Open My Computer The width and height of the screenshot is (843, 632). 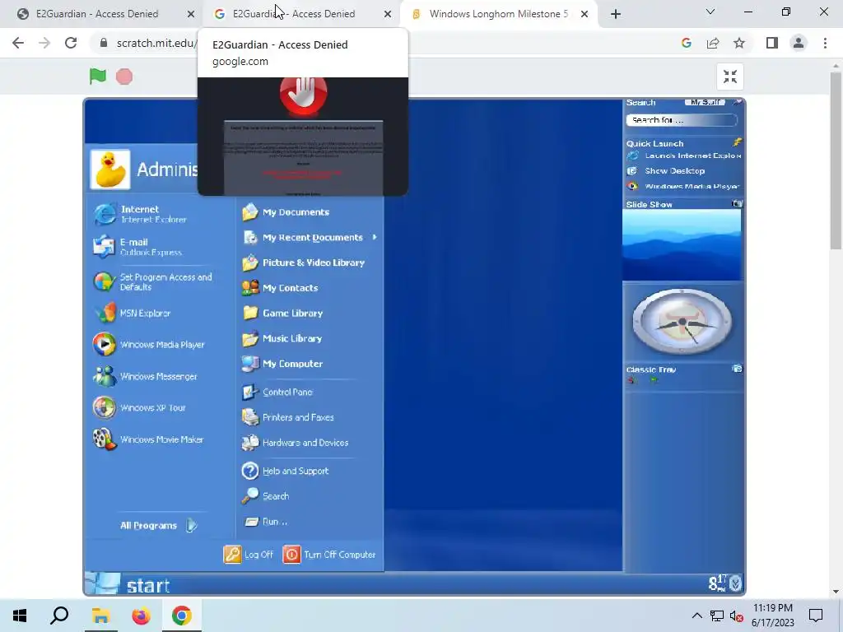pyautogui.click(x=282, y=363)
